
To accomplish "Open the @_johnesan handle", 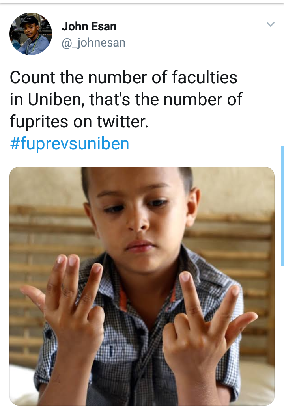I will pyautogui.click(x=93, y=43).
